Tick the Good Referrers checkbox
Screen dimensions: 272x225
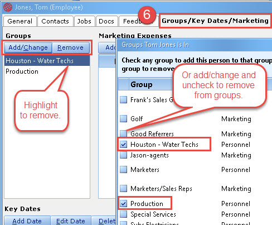(123, 133)
